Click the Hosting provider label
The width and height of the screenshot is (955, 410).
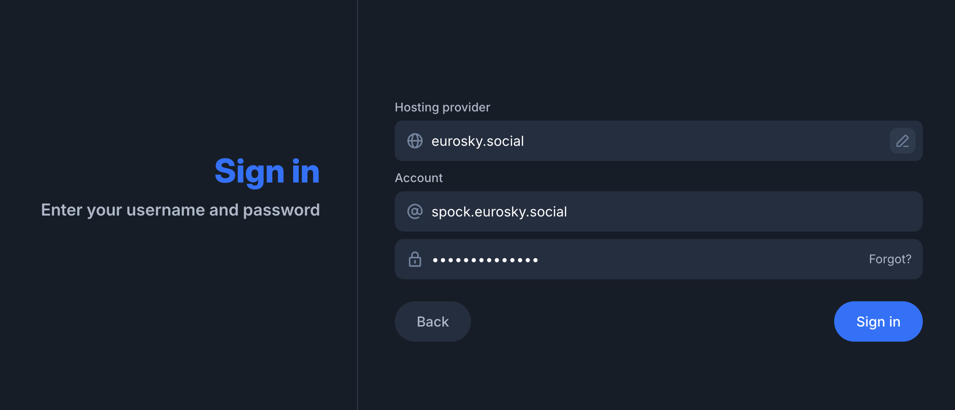coord(443,107)
